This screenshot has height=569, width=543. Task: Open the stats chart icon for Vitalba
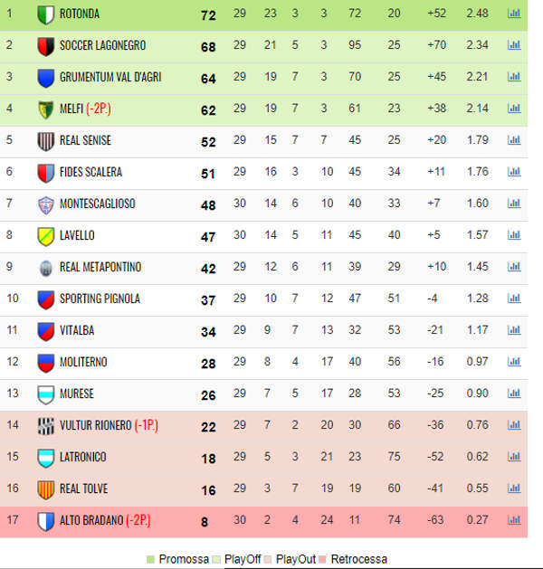pos(514,330)
